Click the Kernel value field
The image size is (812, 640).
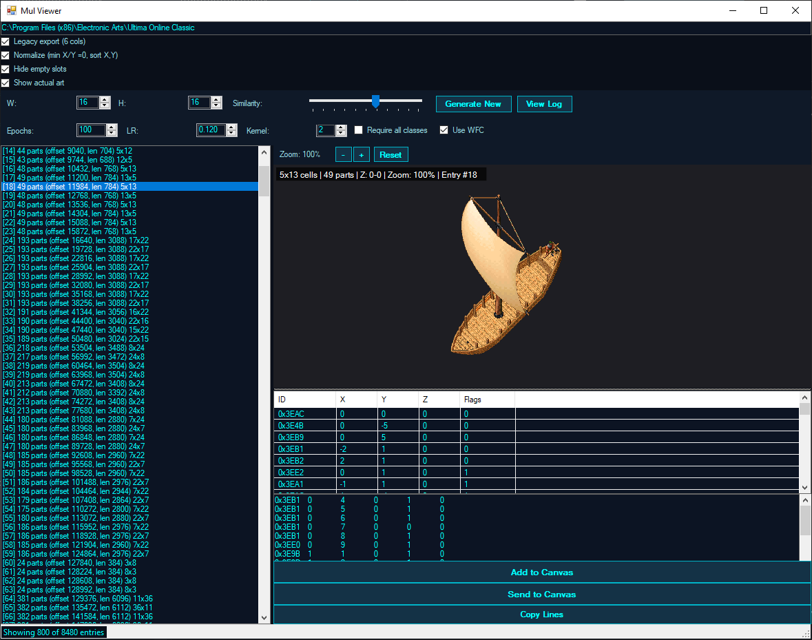point(326,130)
